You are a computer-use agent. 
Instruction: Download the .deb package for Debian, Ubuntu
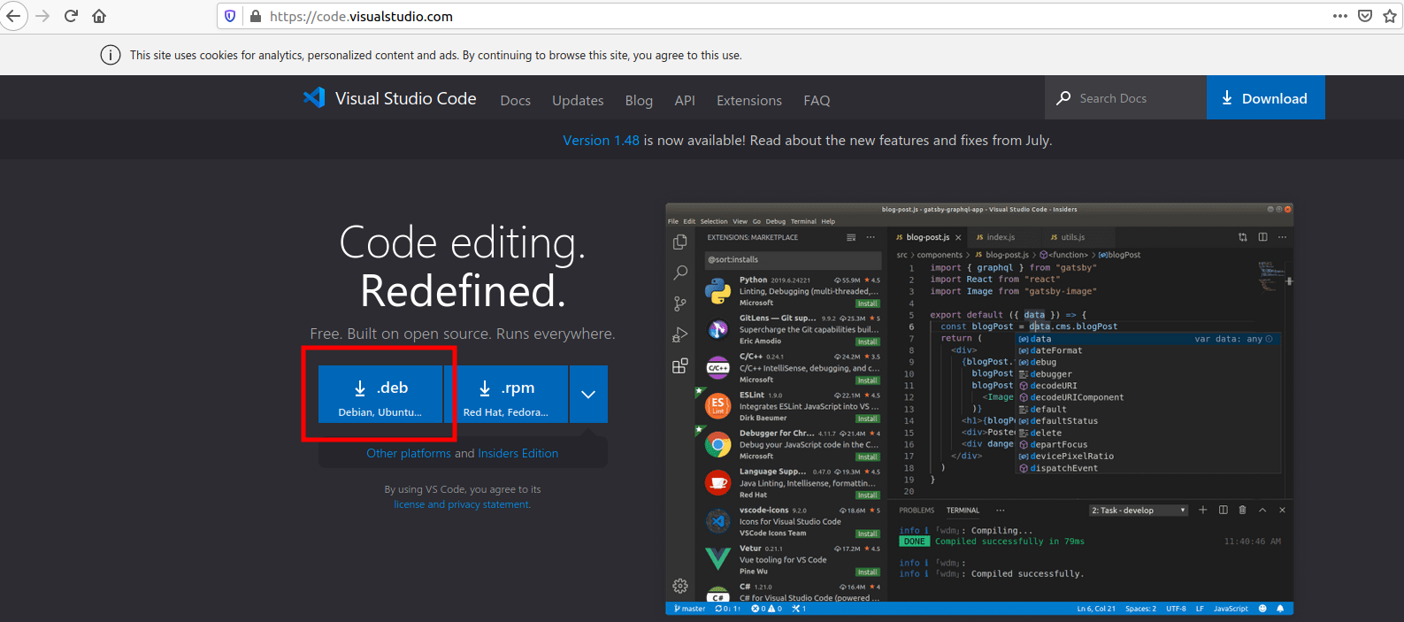(380, 395)
